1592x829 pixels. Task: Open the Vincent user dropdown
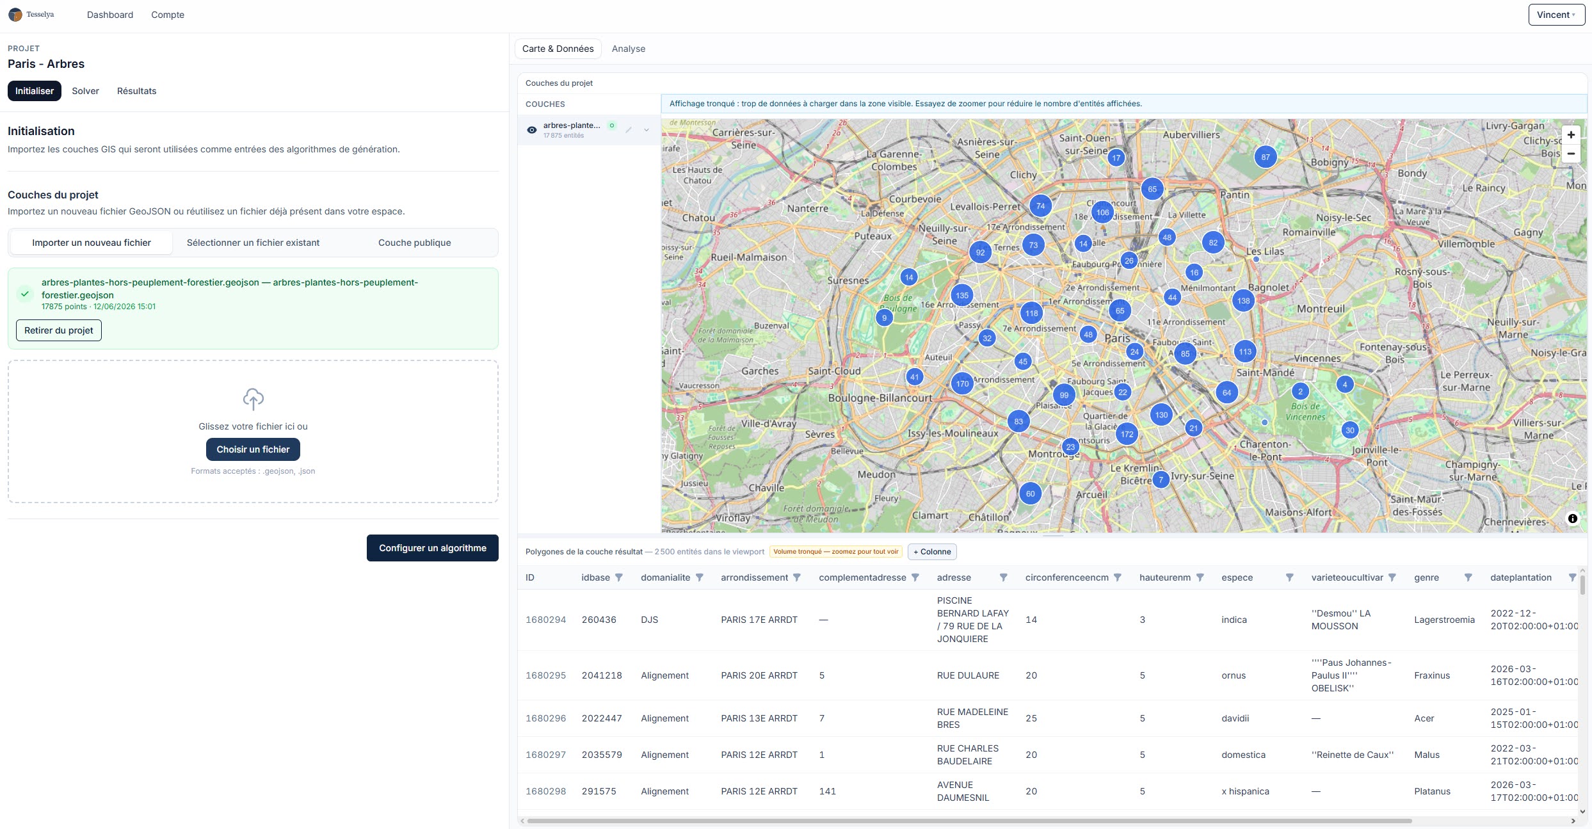point(1557,15)
